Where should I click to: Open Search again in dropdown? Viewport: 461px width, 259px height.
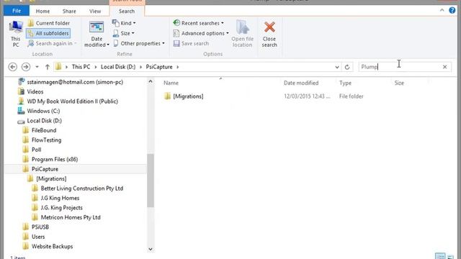(52, 43)
